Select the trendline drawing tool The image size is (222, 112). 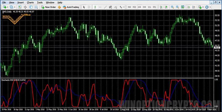105,7
